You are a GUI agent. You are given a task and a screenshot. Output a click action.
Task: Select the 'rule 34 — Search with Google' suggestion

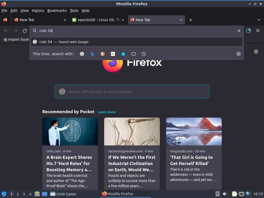(137, 42)
